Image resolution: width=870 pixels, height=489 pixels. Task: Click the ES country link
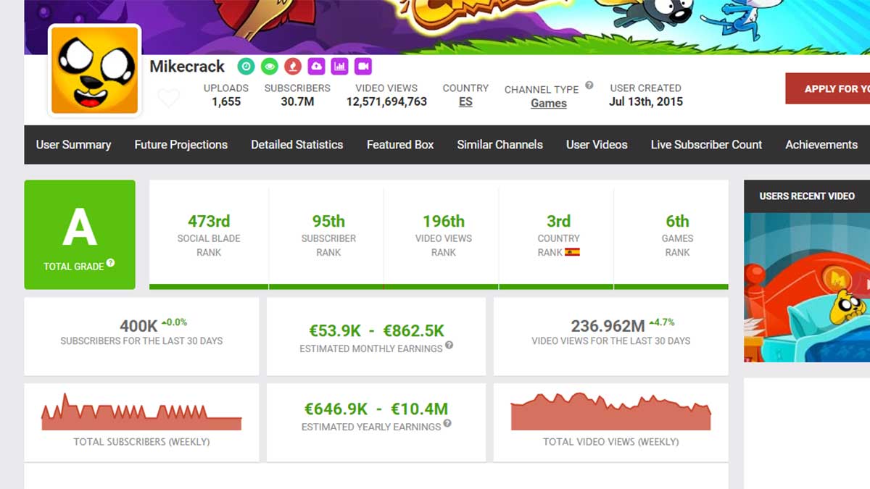pyautogui.click(x=465, y=102)
